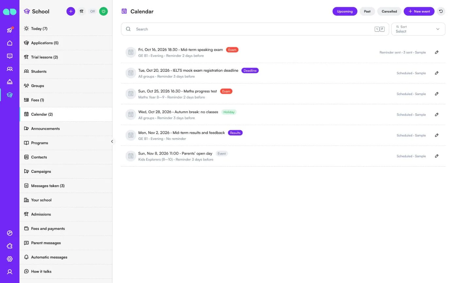The width and height of the screenshot is (454, 283).
Task: Click the trial lesson icon beside Off switch
Action: click(82, 11)
